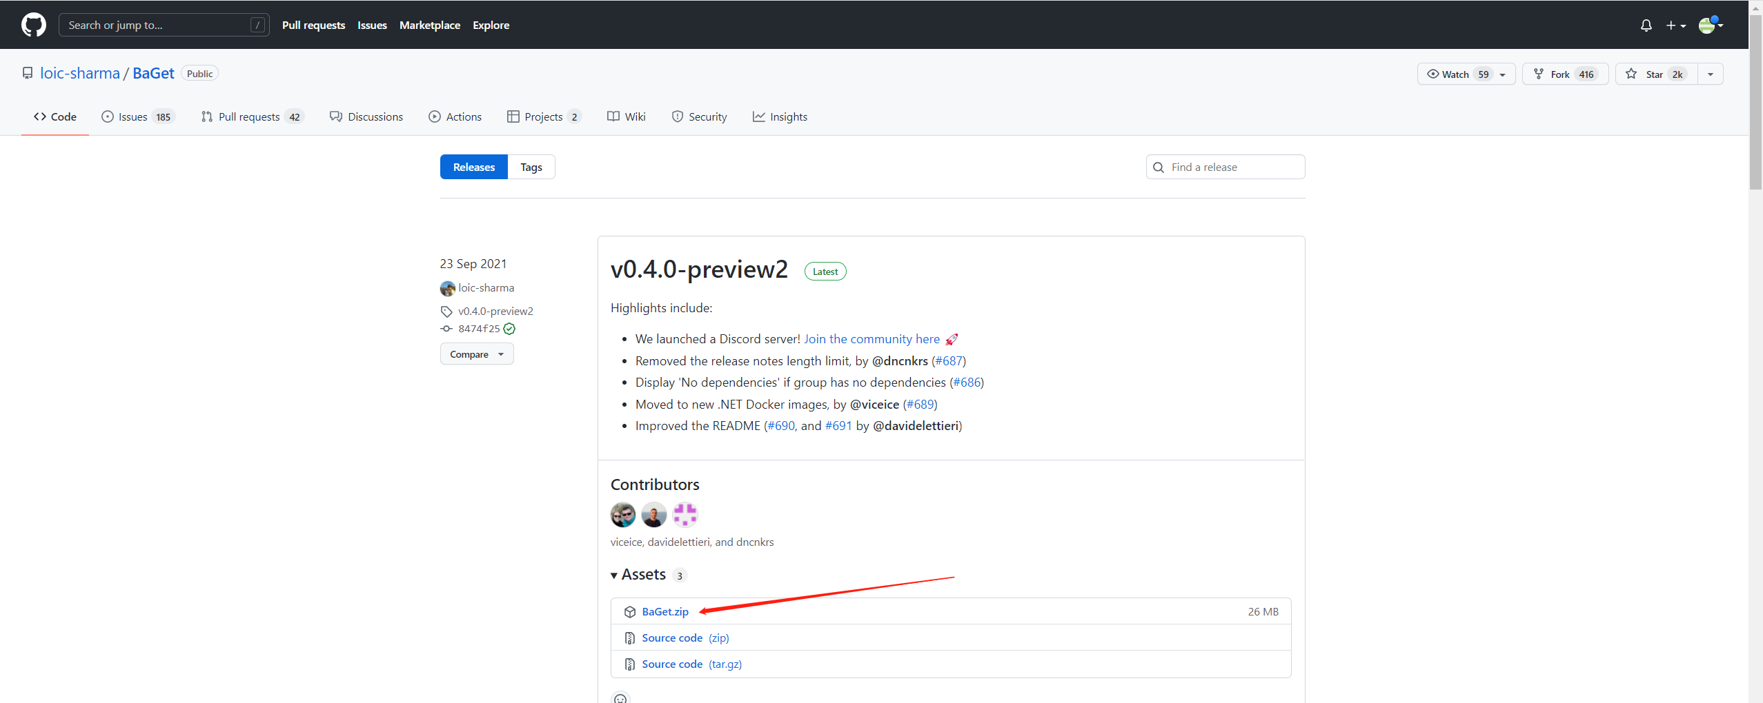Open the notifications bell

tap(1646, 26)
